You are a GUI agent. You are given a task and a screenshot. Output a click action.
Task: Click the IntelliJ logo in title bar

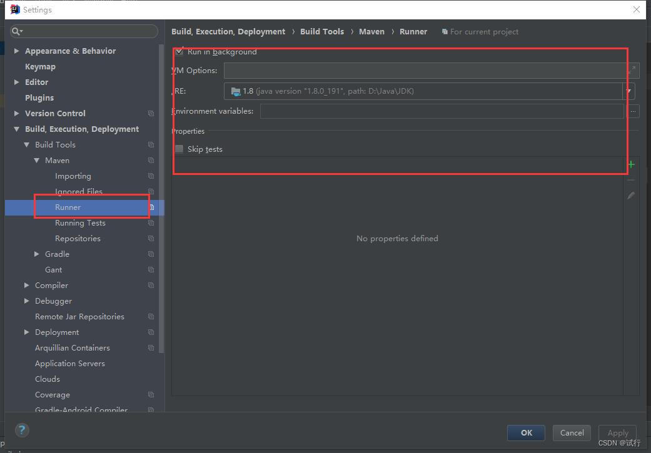(x=15, y=9)
